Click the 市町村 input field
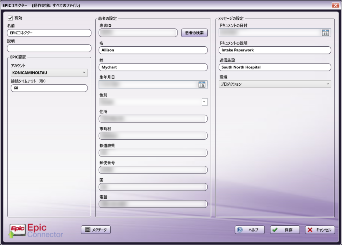 (x=153, y=136)
